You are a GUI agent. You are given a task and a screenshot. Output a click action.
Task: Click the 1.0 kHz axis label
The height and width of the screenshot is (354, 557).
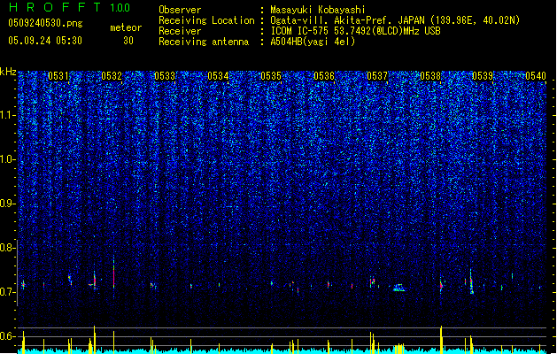coord(8,159)
